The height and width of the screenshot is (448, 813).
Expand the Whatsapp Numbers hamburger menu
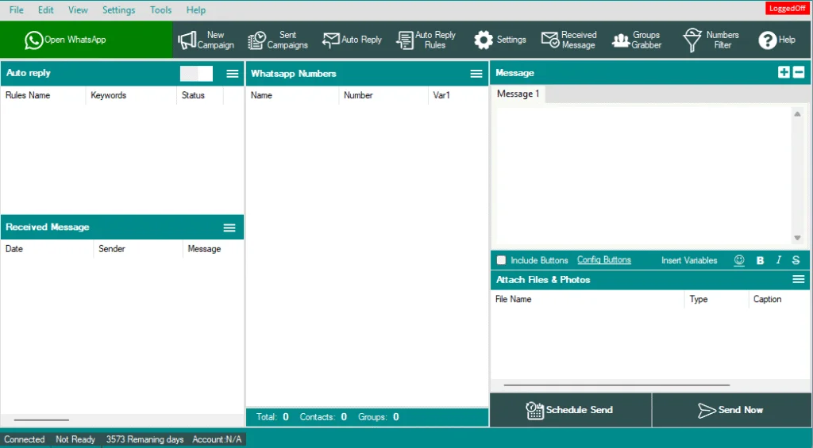pyautogui.click(x=476, y=74)
